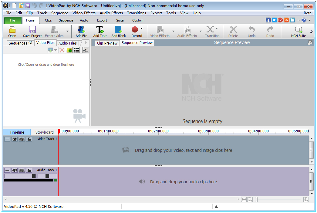This screenshot has width=317, height=213.
Task: Click new project icon in title bar
Action: pyautogui.click(x=14, y=6)
